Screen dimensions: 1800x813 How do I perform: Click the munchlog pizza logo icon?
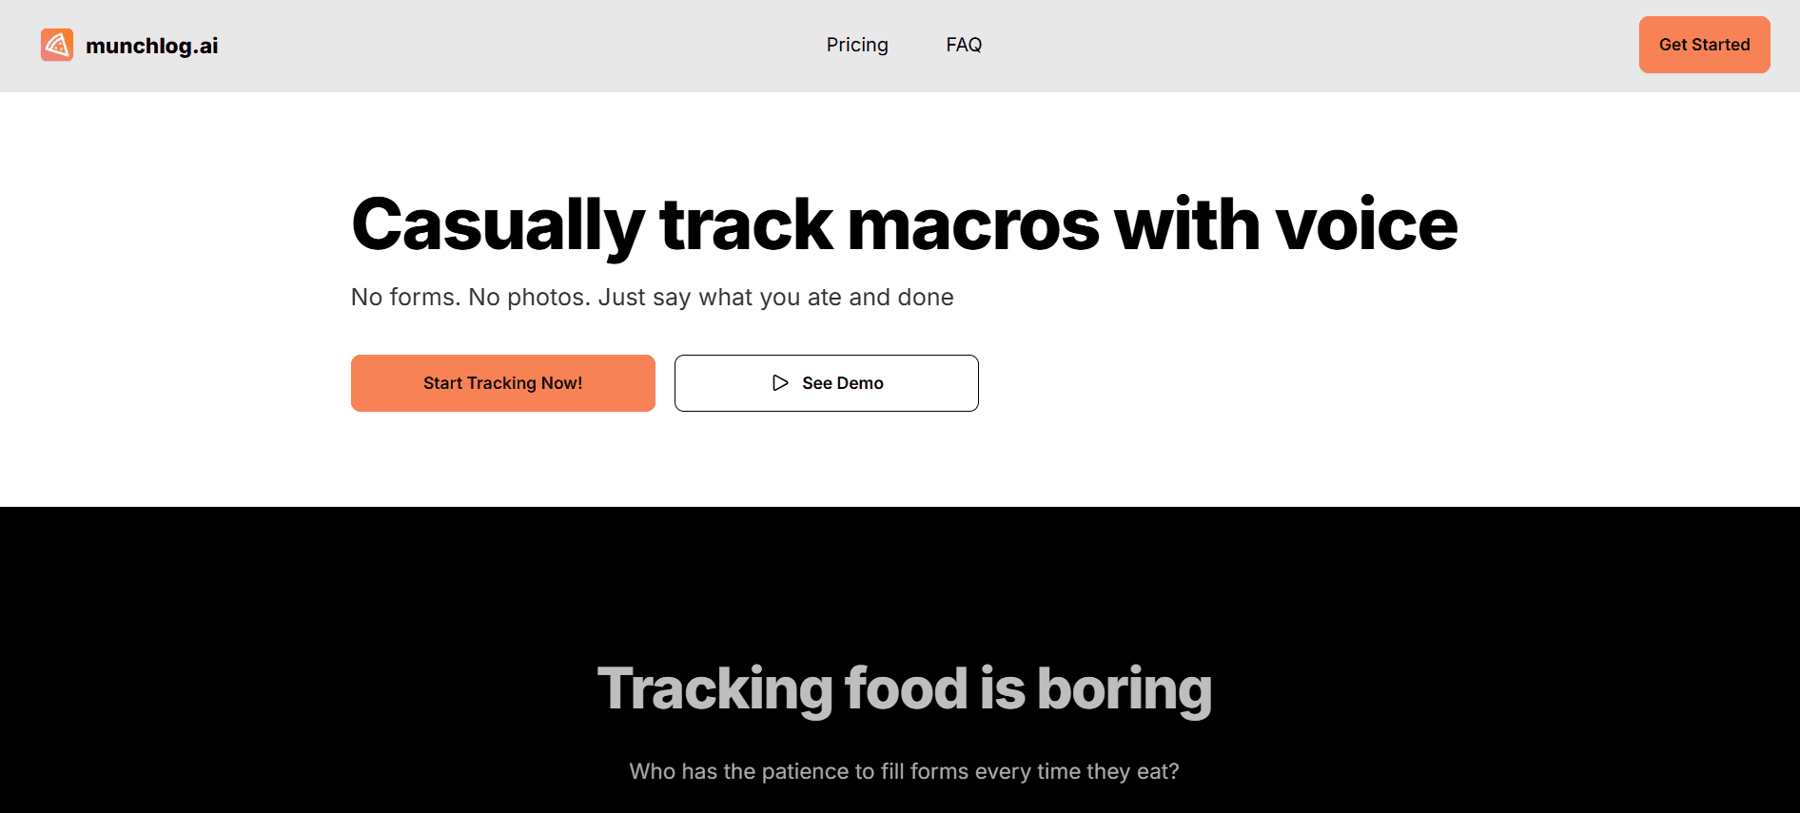[x=57, y=45]
